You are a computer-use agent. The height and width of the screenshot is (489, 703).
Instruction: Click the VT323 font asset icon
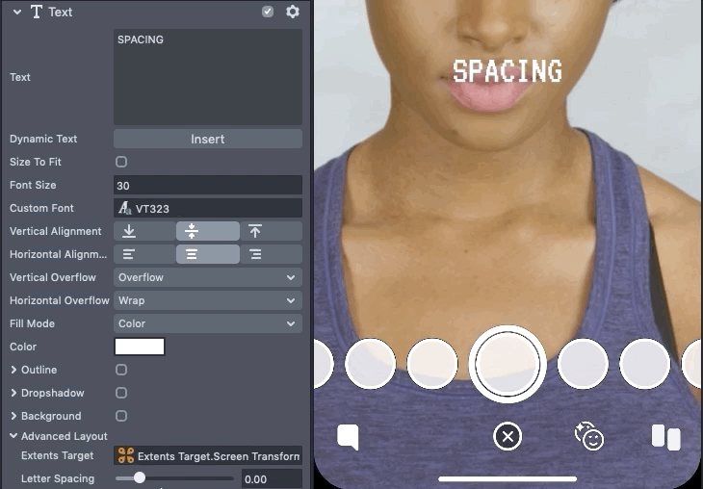pos(124,209)
